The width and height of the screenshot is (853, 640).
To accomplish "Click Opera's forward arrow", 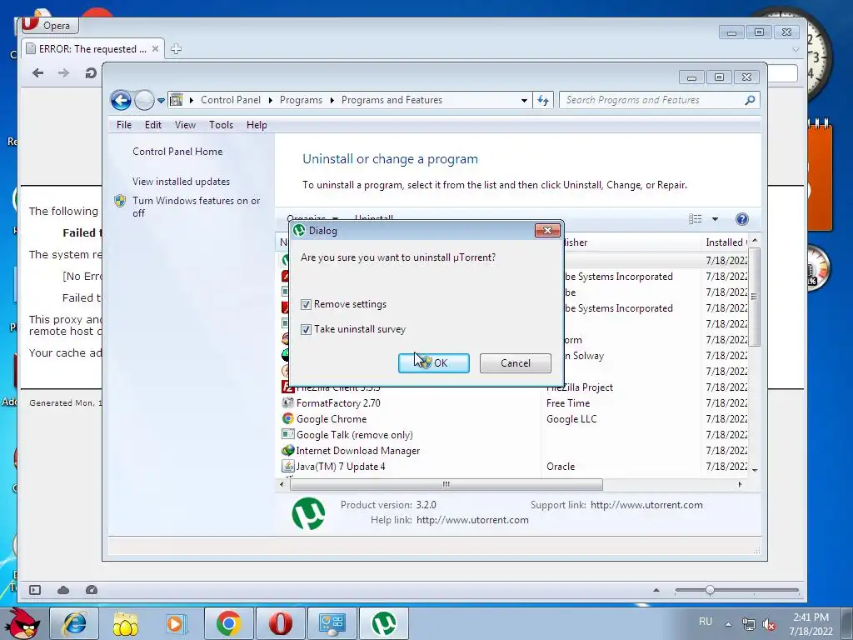I will (x=63, y=73).
